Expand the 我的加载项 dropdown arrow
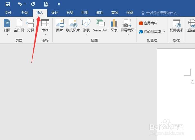195x140 pixels. tap(164, 32)
